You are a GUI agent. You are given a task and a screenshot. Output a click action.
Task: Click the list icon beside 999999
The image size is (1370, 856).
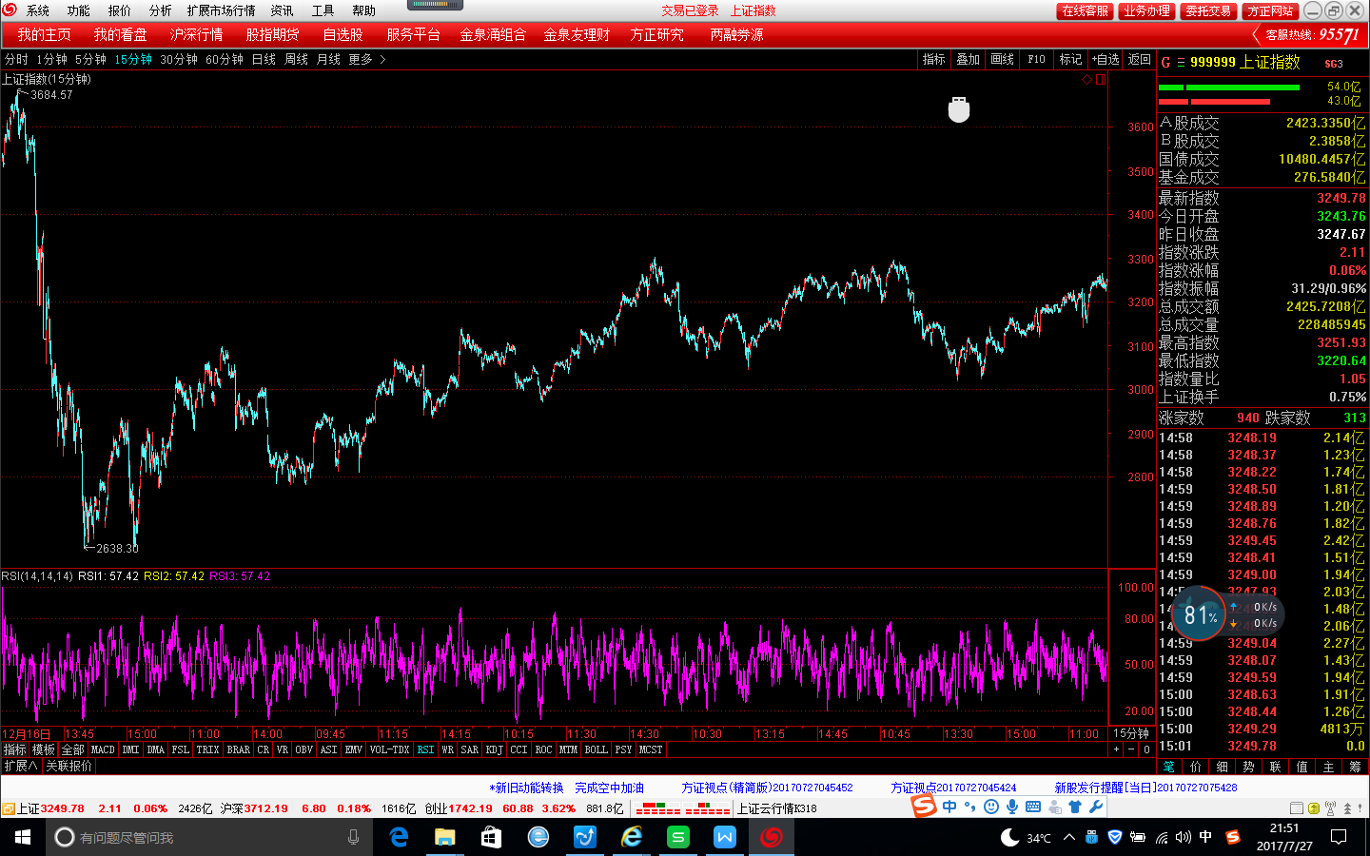coord(1181,63)
